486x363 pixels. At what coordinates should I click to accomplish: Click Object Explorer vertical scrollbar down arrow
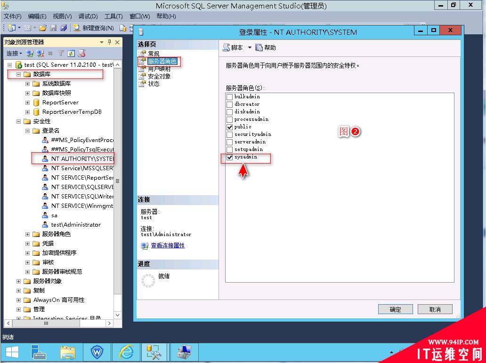click(x=117, y=316)
